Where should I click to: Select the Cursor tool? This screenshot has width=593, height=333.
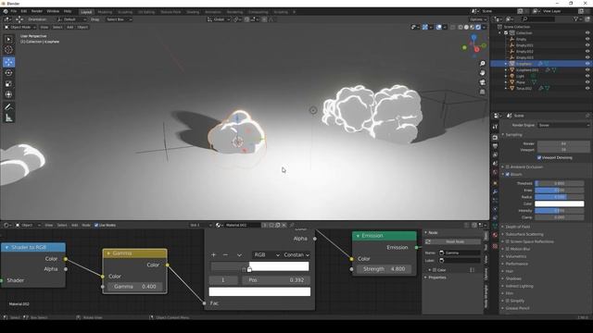pyautogui.click(x=8, y=49)
